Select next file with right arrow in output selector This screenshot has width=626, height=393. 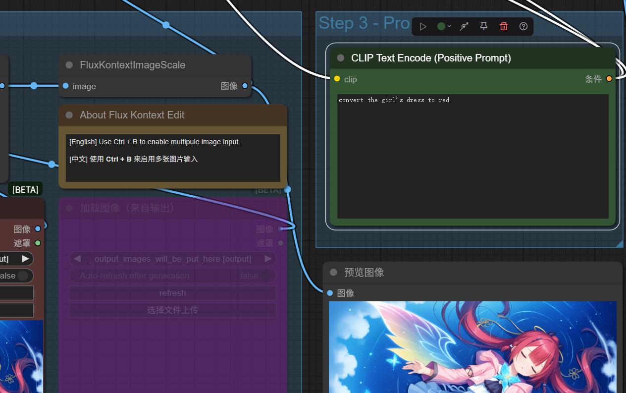tap(268, 259)
